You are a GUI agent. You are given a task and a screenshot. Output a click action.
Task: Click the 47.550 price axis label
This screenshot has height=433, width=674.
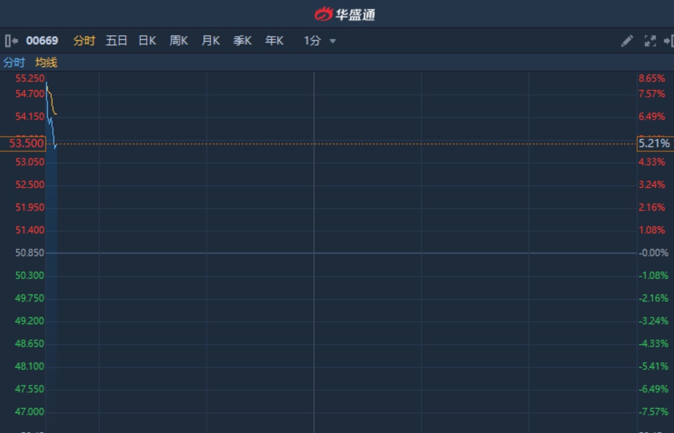click(x=30, y=389)
